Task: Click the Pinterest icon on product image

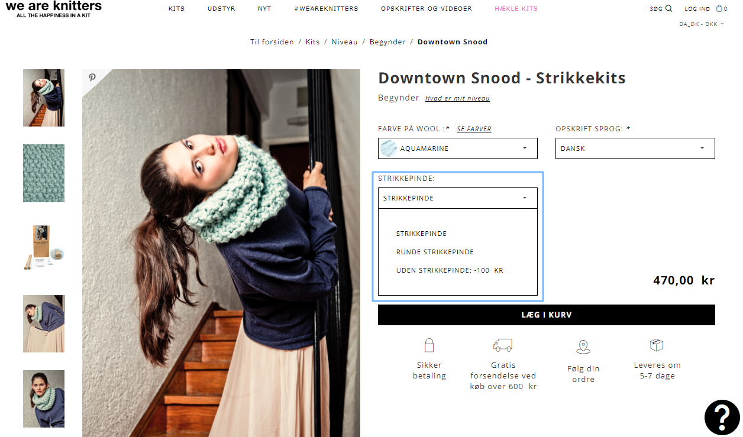Action: coord(92,78)
